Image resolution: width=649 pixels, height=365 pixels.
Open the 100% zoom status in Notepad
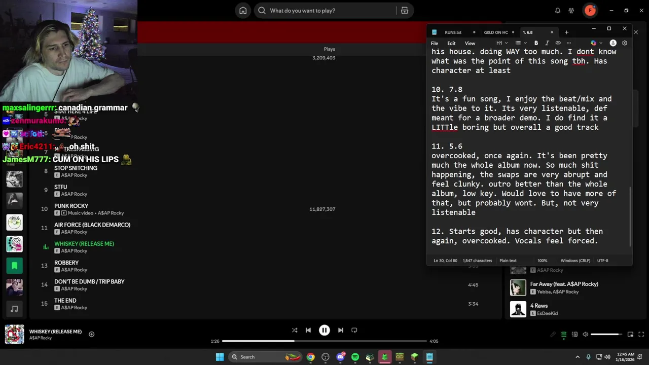point(543,261)
